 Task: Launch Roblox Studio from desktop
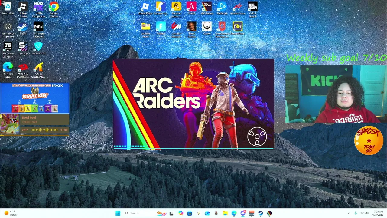23,10
